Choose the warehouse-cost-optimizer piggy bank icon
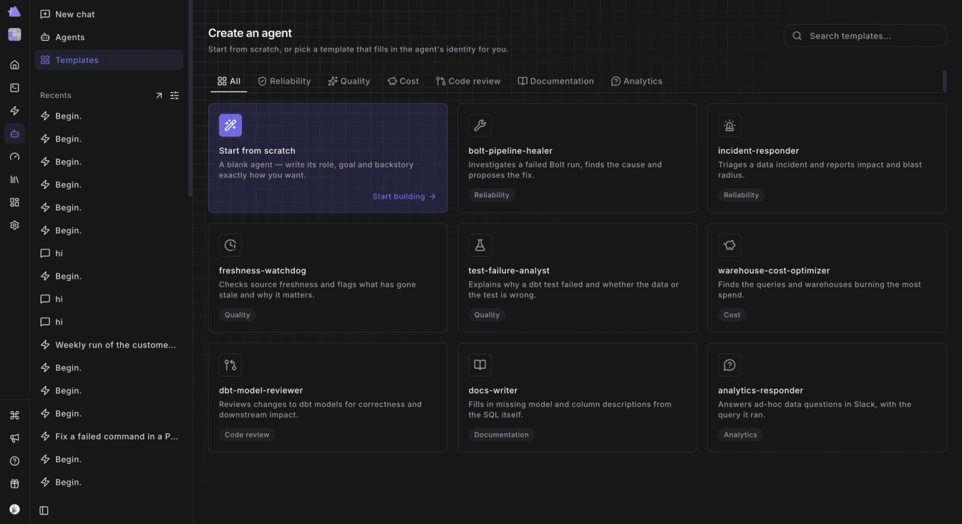The height and width of the screenshot is (524, 962). click(729, 245)
